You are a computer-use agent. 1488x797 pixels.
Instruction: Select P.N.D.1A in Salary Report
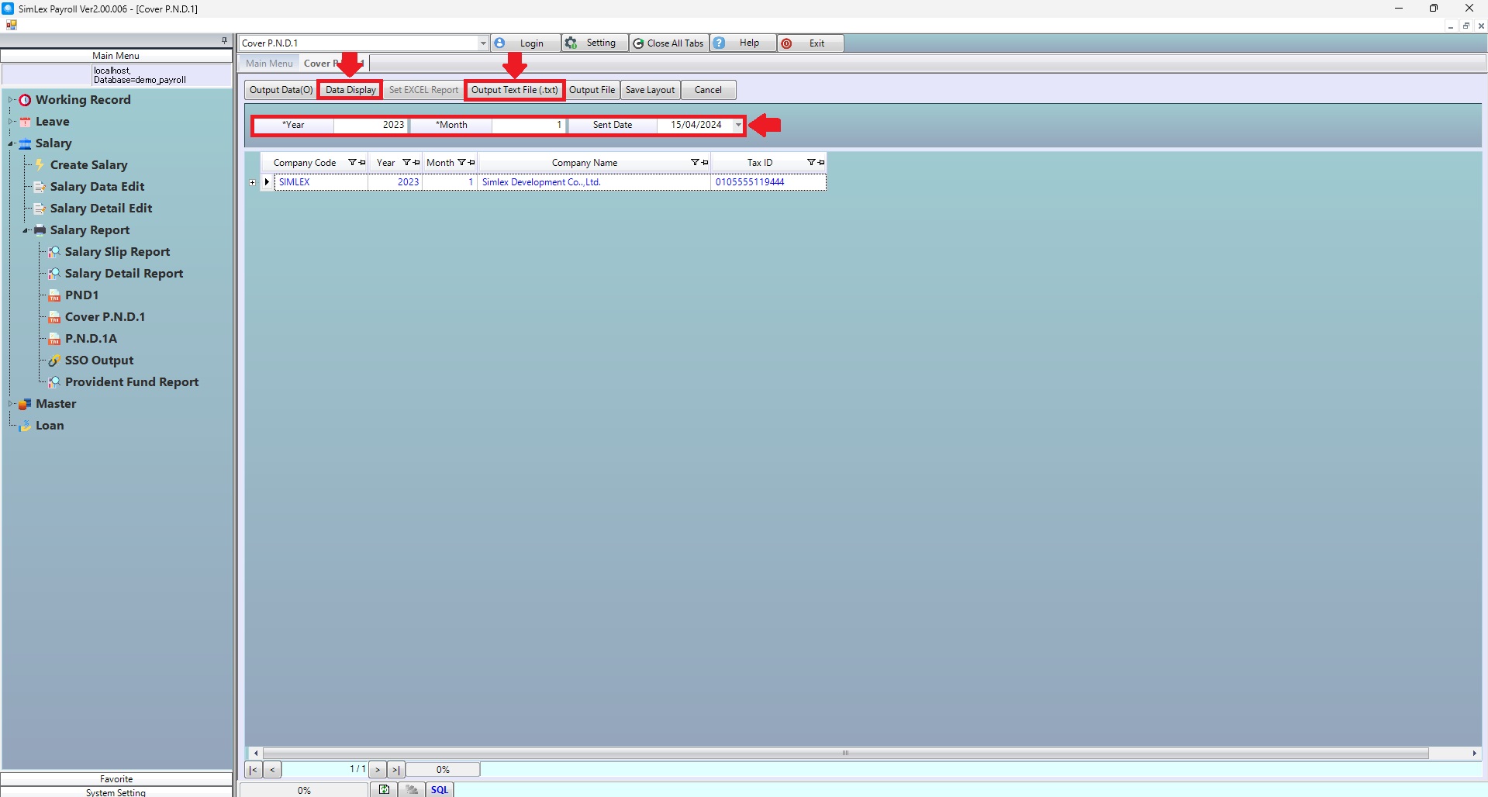91,339
